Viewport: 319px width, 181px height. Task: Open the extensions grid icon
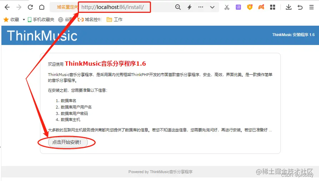(273, 7)
